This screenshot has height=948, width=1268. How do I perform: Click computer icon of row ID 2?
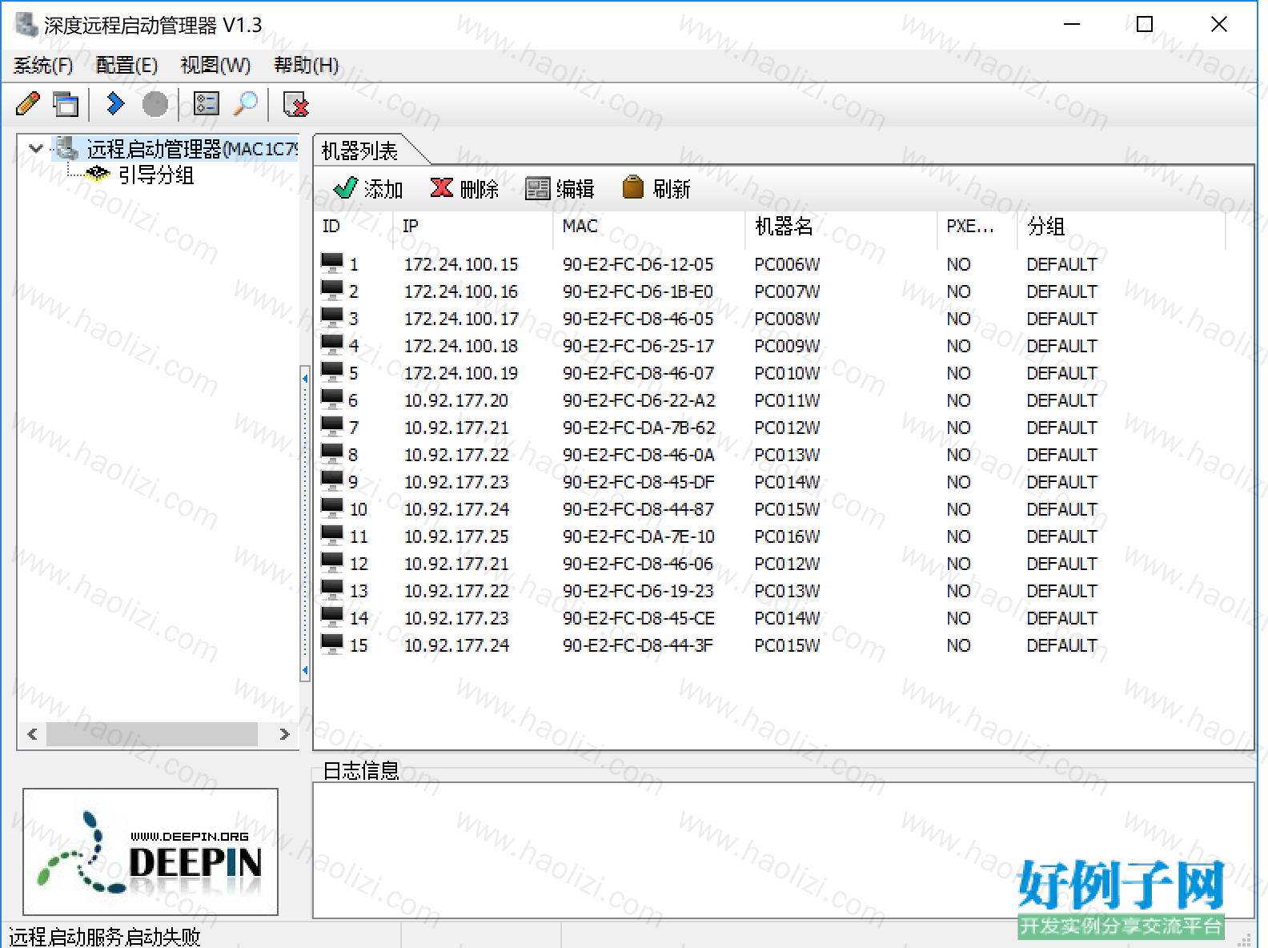(332, 290)
